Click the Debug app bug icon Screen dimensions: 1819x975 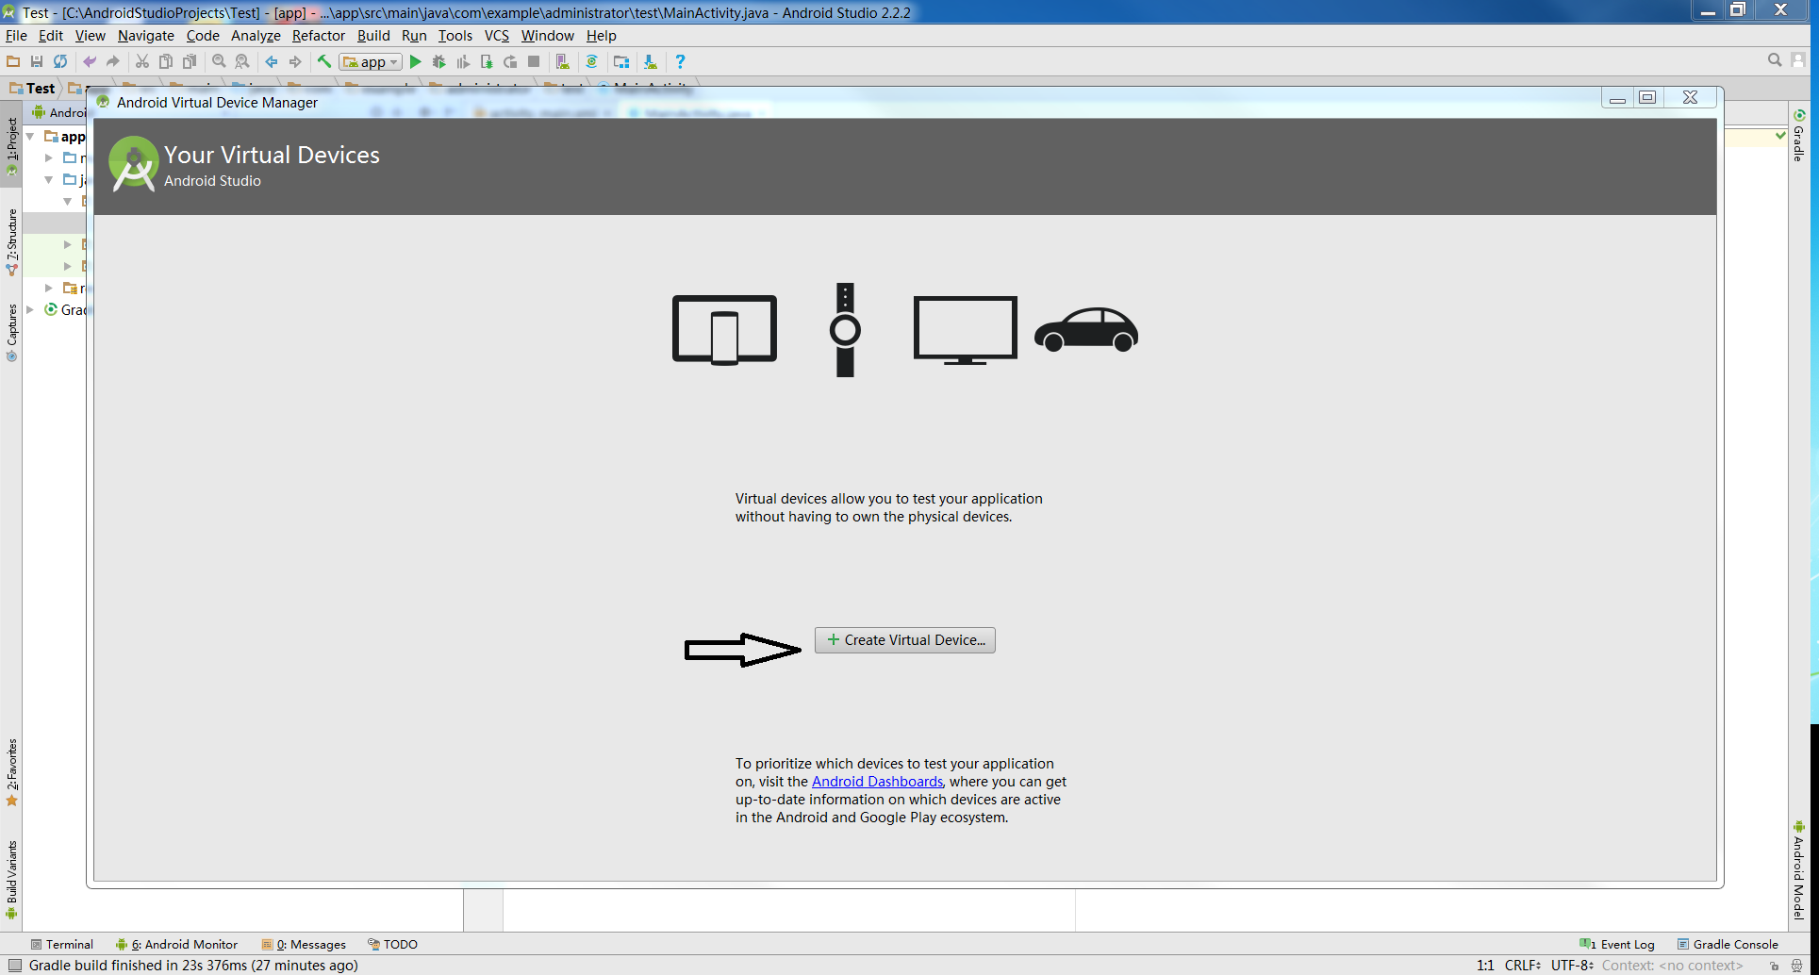438,61
